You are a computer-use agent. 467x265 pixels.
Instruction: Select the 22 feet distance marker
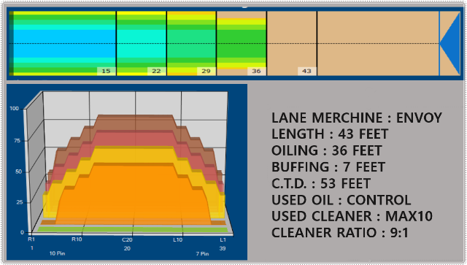coord(156,71)
